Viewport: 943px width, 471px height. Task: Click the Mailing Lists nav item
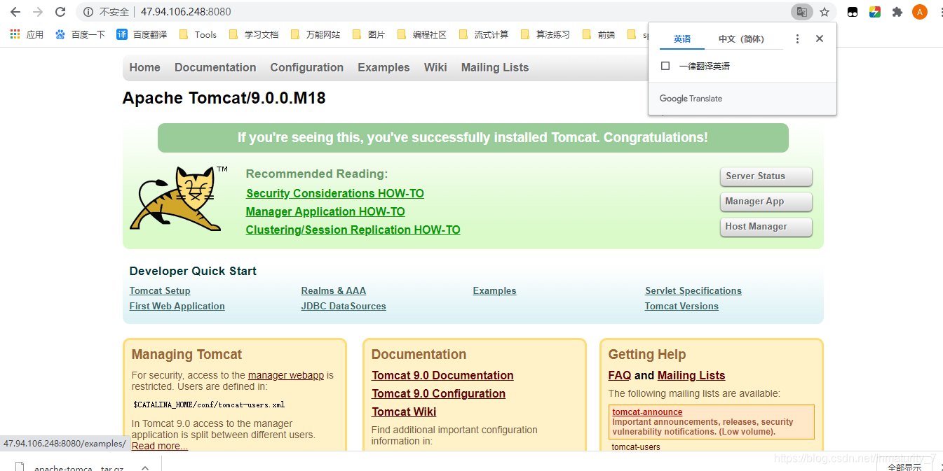click(x=495, y=67)
